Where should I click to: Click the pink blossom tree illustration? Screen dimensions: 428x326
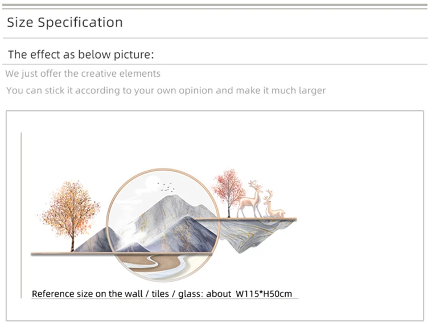tap(229, 192)
